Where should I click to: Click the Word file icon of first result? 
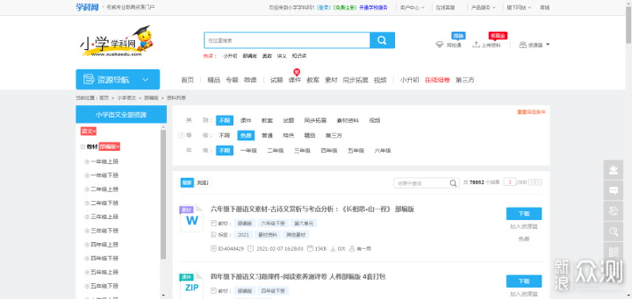tap(191, 218)
